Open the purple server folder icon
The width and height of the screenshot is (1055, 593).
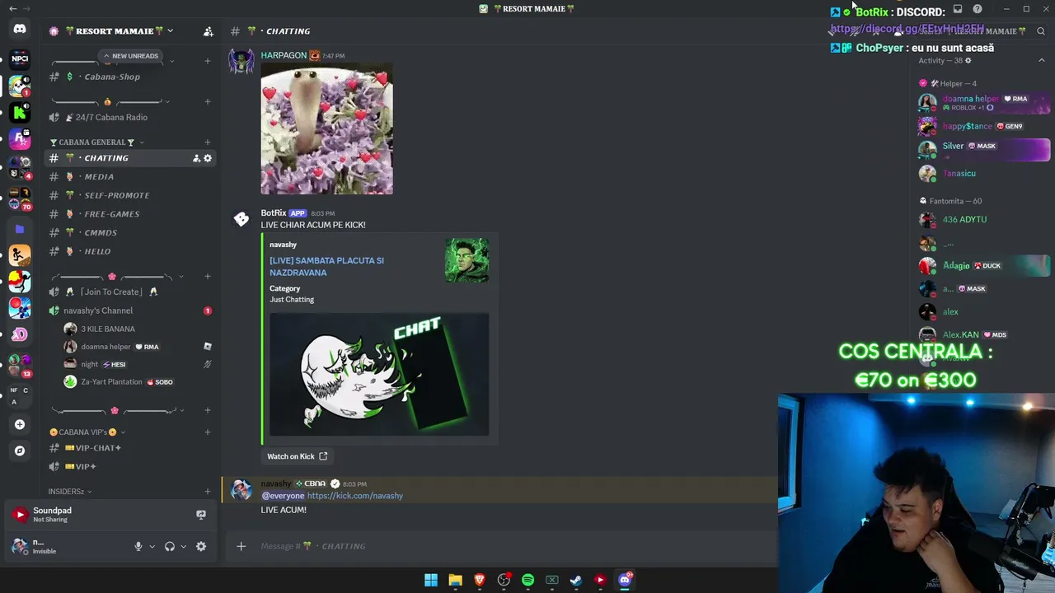pyautogui.click(x=20, y=229)
